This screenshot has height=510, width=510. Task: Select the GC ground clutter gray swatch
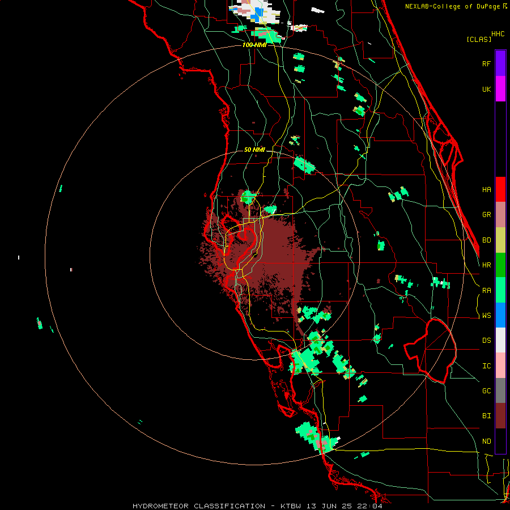tap(500, 390)
